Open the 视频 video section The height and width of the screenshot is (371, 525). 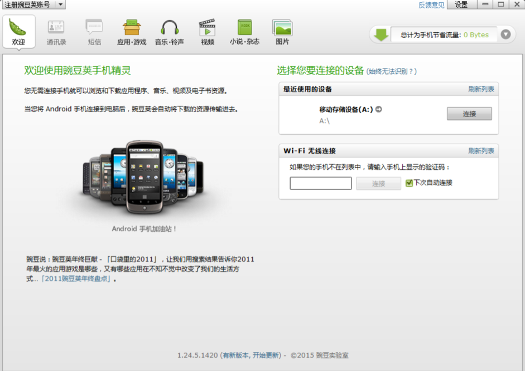pos(207,32)
